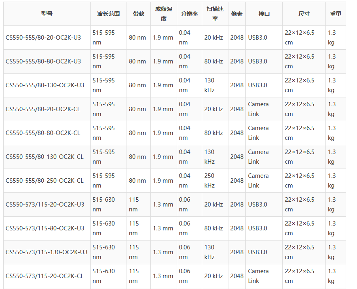Viewport: 357px width, 289px height.
Task: Click the 接口 column header
Action: (x=264, y=14)
